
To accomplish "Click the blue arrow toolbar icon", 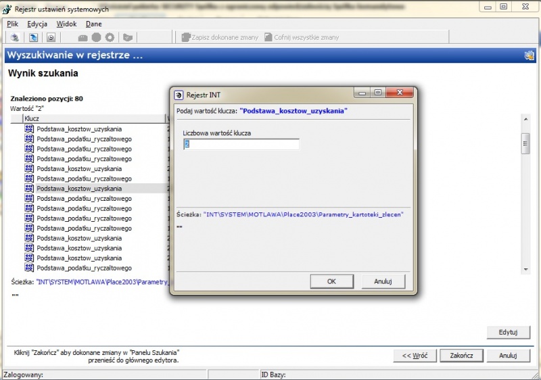I will 33,37.
